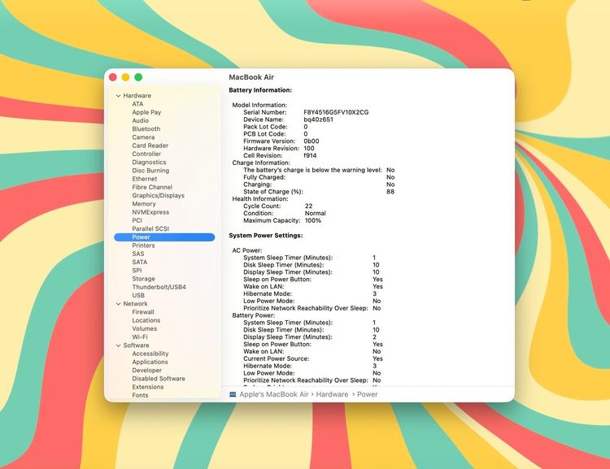Open Wi-Fi under Network
This screenshot has height=469, width=610.
click(140, 337)
